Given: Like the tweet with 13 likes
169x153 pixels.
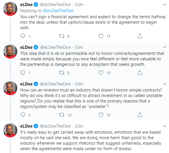Looking at the screenshot, I should (101, 36).
